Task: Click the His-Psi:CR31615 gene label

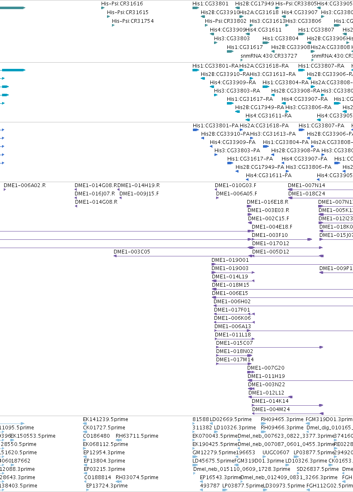Action: pyautogui.click(x=127, y=12)
